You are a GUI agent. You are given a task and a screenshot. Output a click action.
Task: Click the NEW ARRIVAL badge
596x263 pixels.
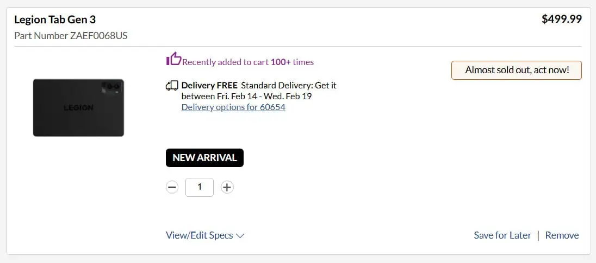[204, 158]
